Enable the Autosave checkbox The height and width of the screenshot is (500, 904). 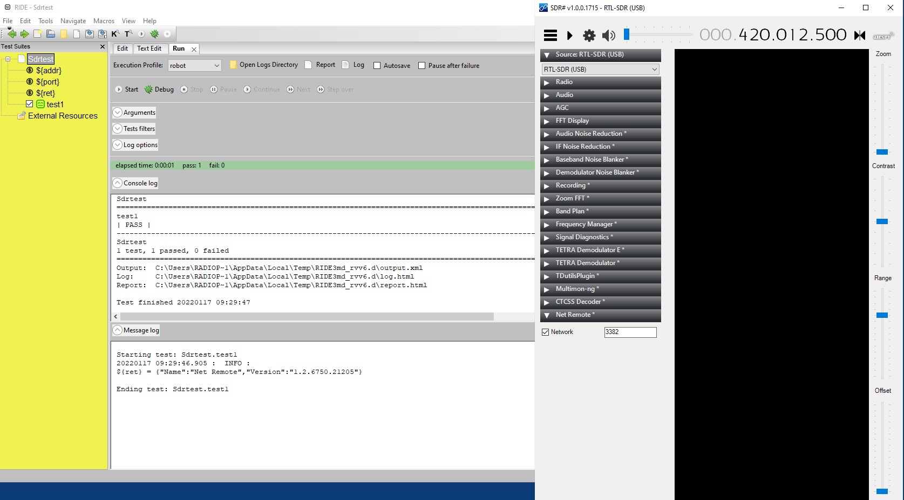click(x=377, y=66)
